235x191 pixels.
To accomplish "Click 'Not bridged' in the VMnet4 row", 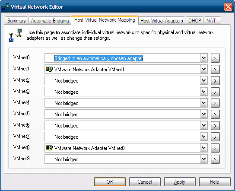I will tap(67, 103).
